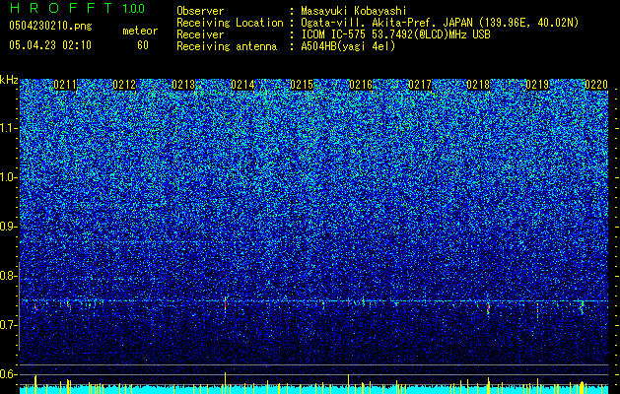Click the 0216 time marker
Image resolution: width=620 pixels, height=394 pixels.
point(361,85)
